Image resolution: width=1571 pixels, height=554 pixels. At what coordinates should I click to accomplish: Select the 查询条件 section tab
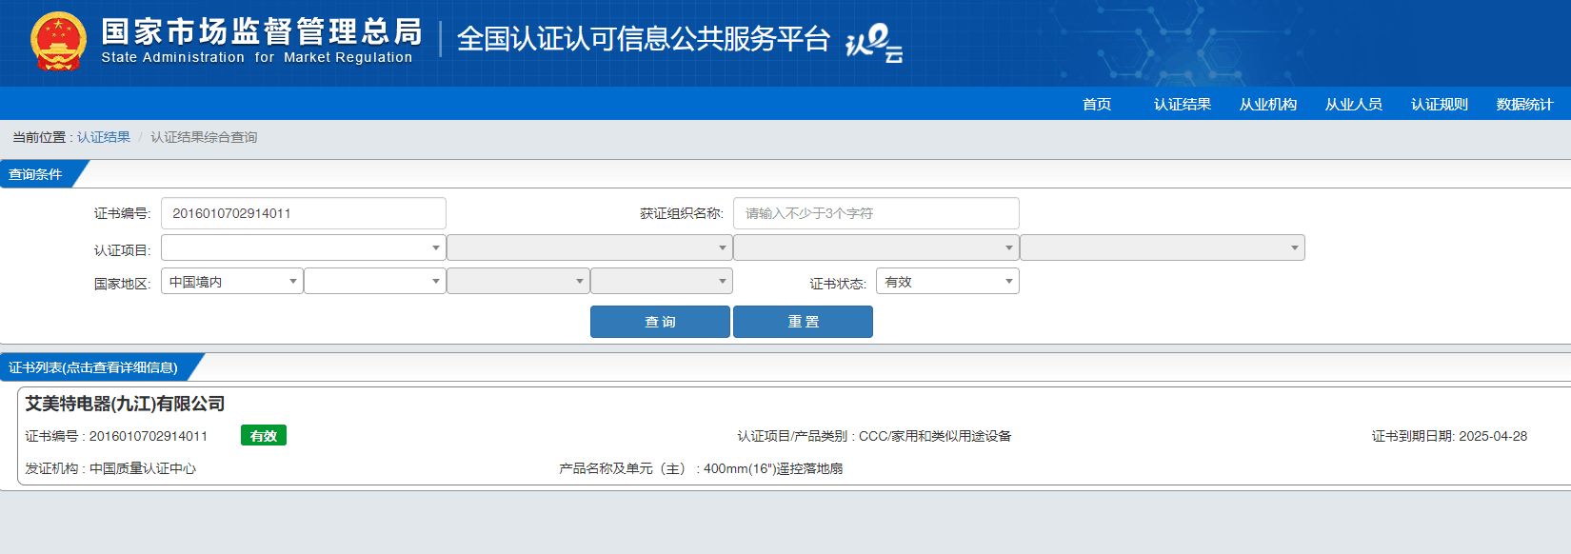[36, 174]
